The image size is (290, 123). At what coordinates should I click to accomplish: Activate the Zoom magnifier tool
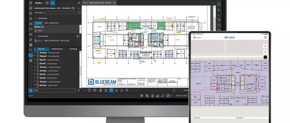127,90
